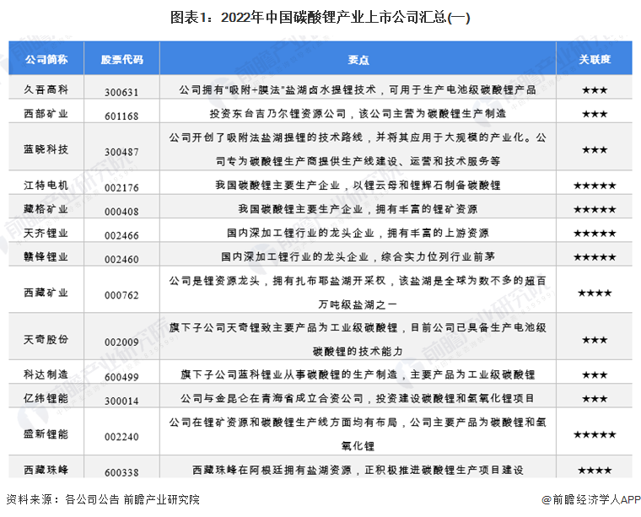
Task: Select stock code 002460
Action: coord(121,259)
